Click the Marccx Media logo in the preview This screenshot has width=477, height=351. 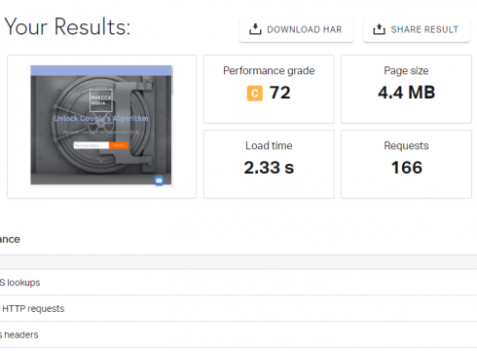click(101, 99)
